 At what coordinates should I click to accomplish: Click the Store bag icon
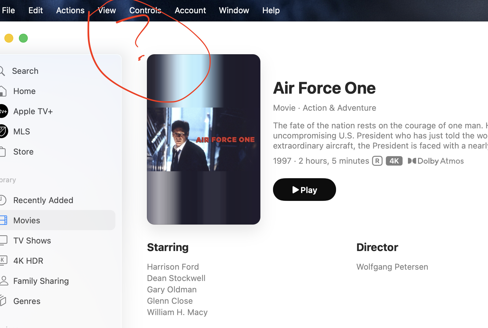coord(3,152)
